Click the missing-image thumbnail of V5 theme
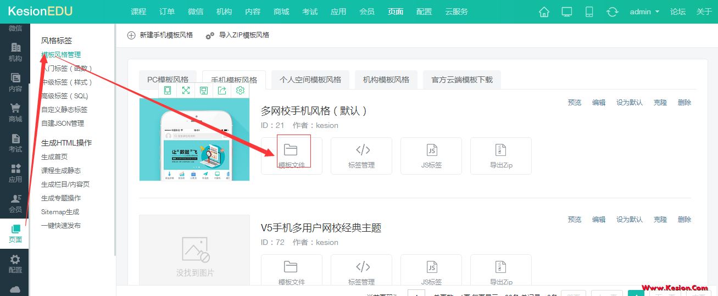 [194, 250]
